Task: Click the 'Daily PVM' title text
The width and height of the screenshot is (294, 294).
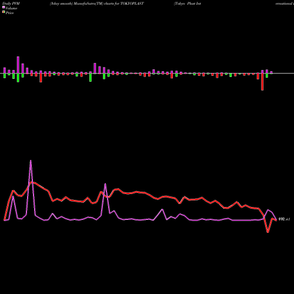Action: click(x=11, y=4)
